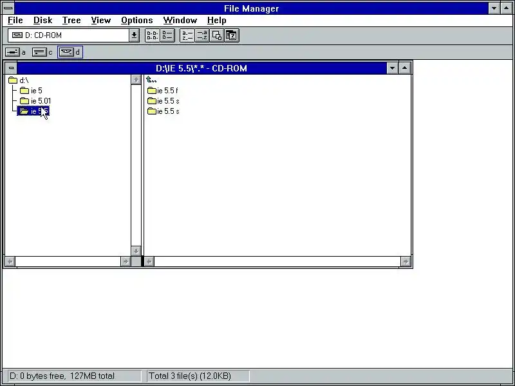Image resolution: width=515 pixels, height=386 pixels.
Task: Minimize the File Manager main window
Action: coord(494,8)
